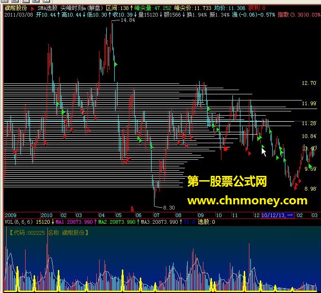Jump to month 09 on date axis

tap(201, 215)
